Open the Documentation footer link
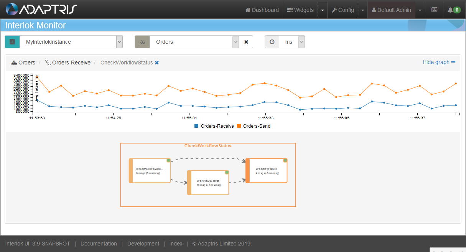 point(99,244)
